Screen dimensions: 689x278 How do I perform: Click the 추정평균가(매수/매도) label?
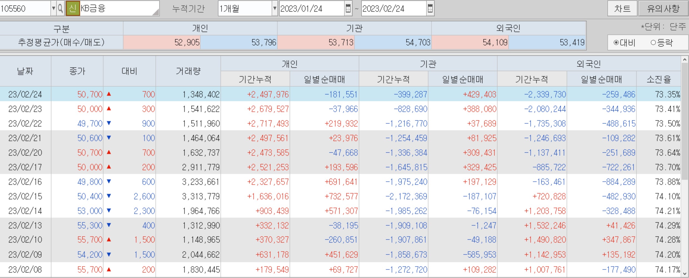point(61,42)
